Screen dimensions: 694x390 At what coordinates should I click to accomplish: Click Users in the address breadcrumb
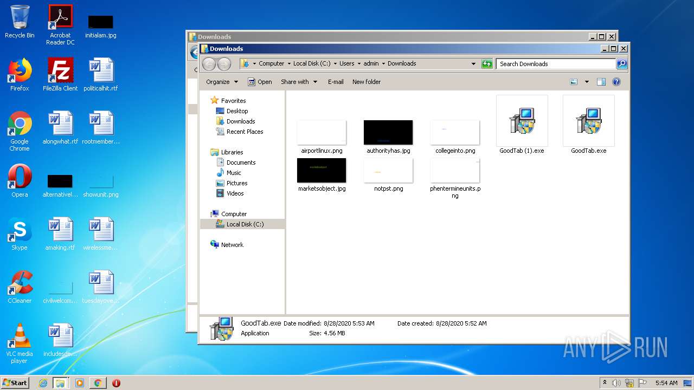(347, 63)
